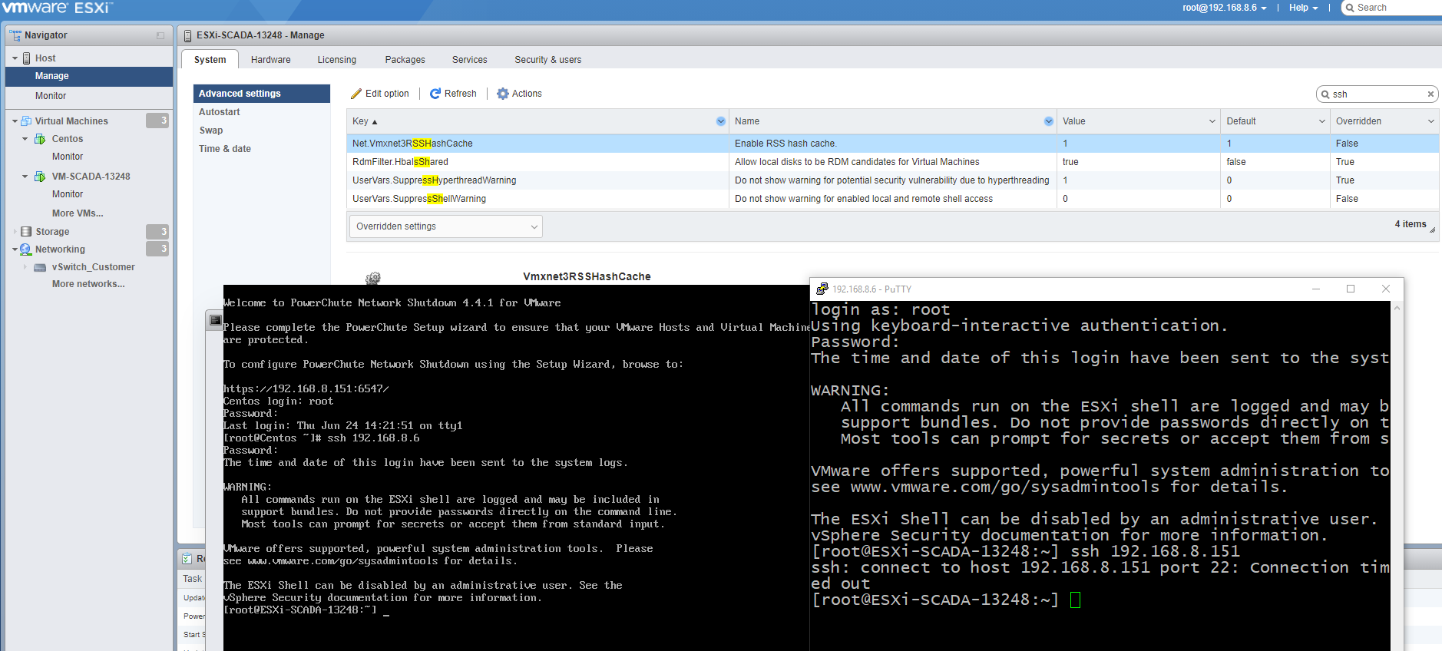
Task: Click the Storage icon in Navigator
Action: point(26,232)
